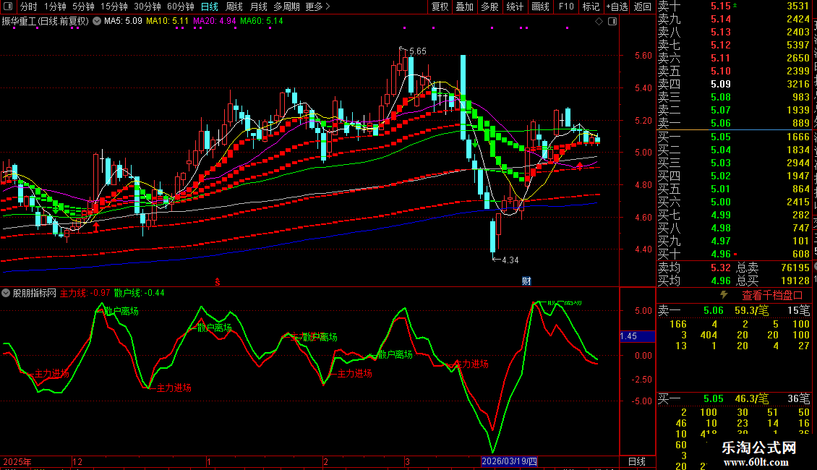
Task: Switch to the 15分钟 period
Action: 114,7
